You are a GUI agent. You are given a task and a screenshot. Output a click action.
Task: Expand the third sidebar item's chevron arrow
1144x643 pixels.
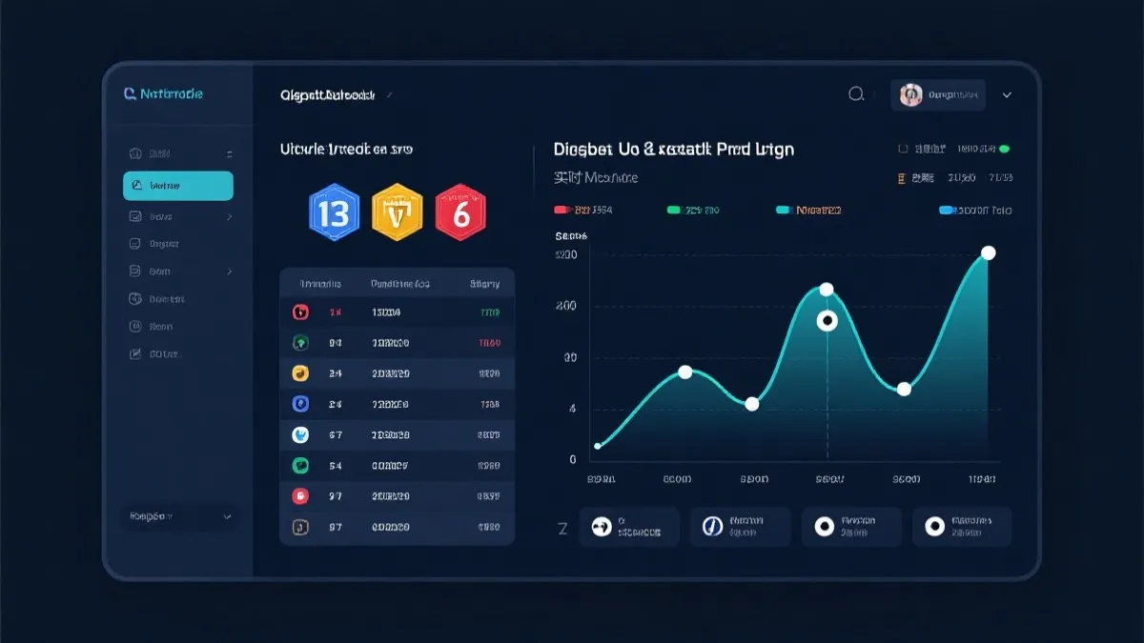pyautogui.click(x=229, y=217)
